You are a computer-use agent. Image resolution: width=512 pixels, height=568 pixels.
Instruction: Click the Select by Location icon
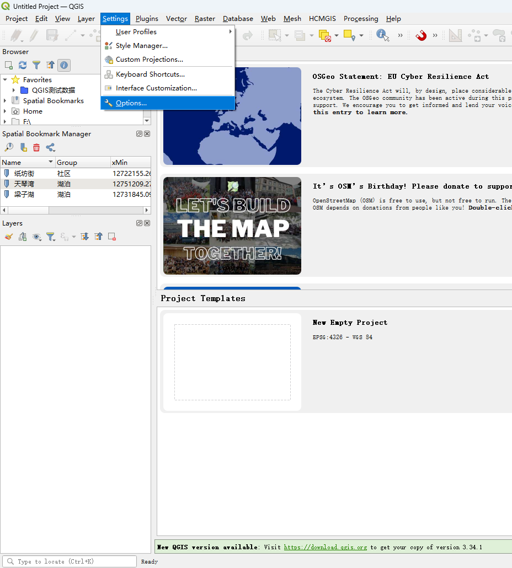pos(349,35)
